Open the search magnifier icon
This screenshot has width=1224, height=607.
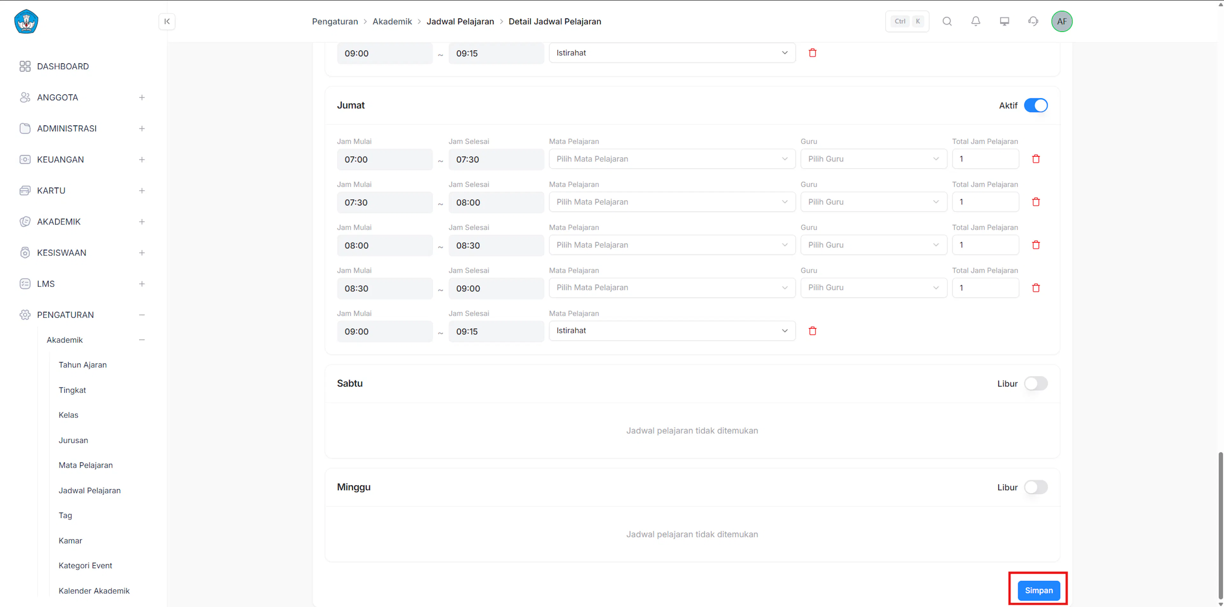click(x=947, y=21)
